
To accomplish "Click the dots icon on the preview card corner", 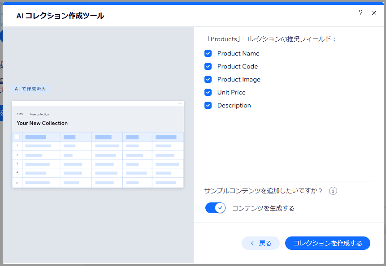I will click(179, 103).
